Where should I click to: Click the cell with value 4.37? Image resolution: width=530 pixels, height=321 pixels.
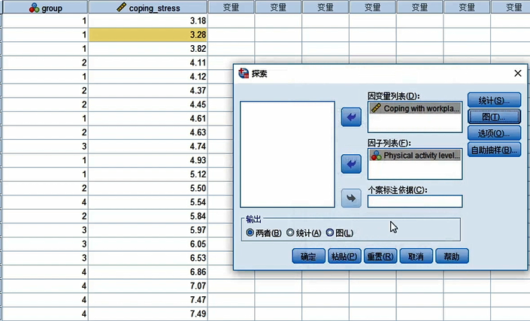(x=148, y=90)
